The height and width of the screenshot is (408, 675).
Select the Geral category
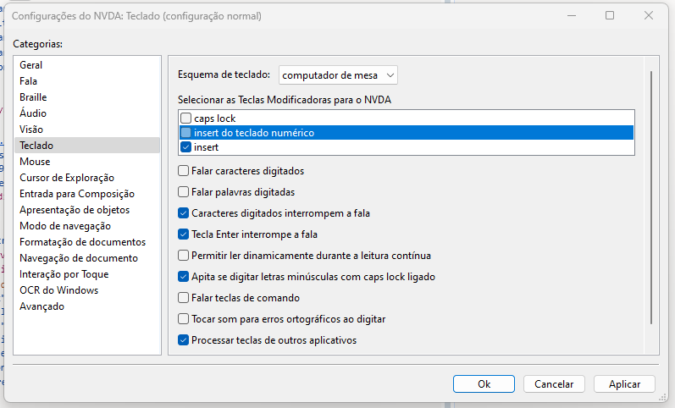click(31, 65)
